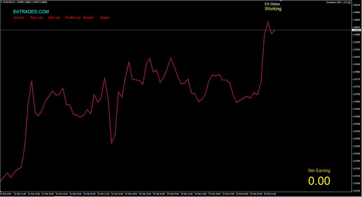Image resolution: width=362 pixels, height=197 pixels.
Task: Click the 0.00 net earning value
Action: tap(319, 181)
